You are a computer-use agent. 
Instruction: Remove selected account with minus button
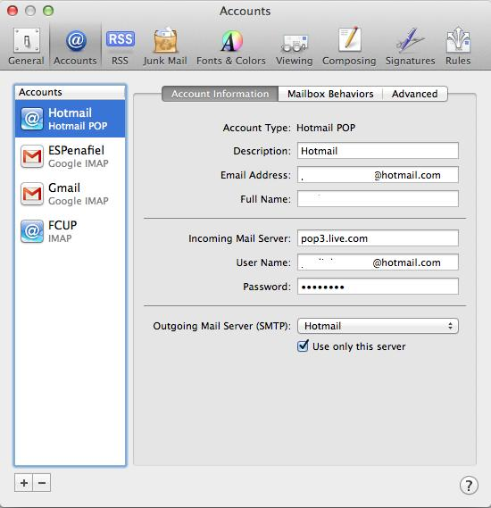pos(42,483)
